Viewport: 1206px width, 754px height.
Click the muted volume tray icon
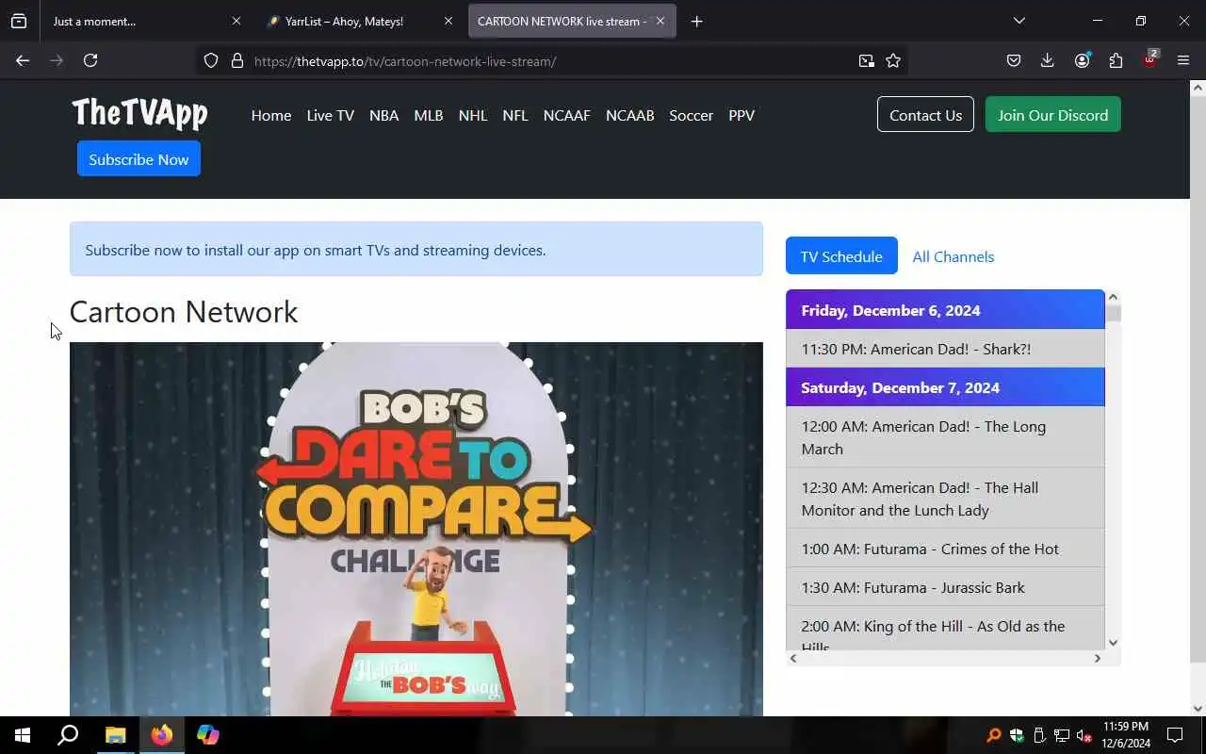1084,736
